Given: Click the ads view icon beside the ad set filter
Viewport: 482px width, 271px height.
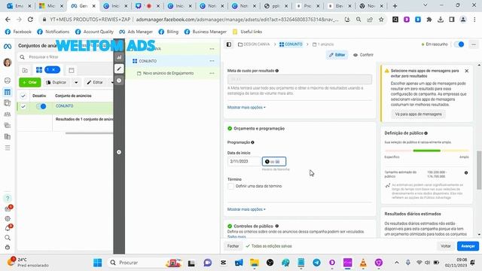Looking at the screenshot, I should click(72, 70).
